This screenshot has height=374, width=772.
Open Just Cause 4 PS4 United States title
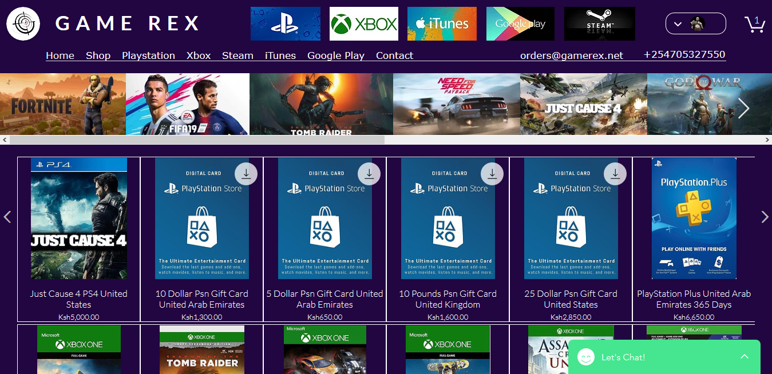[x=79, y=299]
